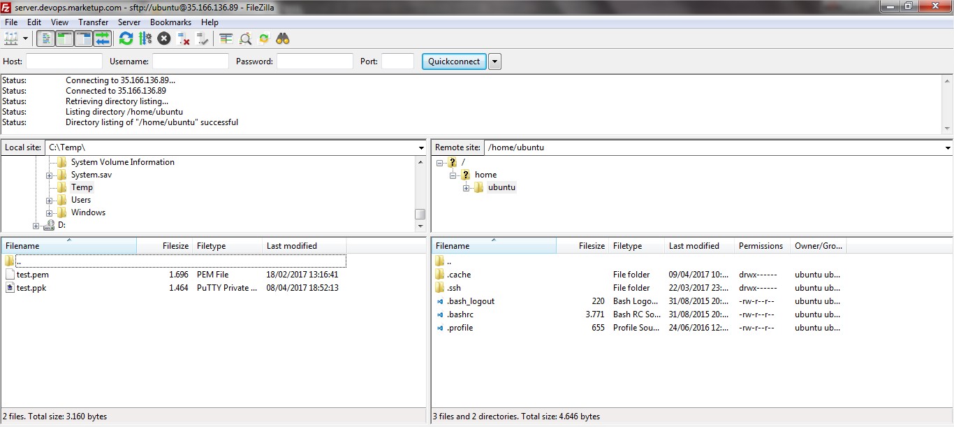The height and width of the screenshot is (427, 954).
Task: Toggle synchronized browsing in the toolbar
Action: (x=263, y=38)
